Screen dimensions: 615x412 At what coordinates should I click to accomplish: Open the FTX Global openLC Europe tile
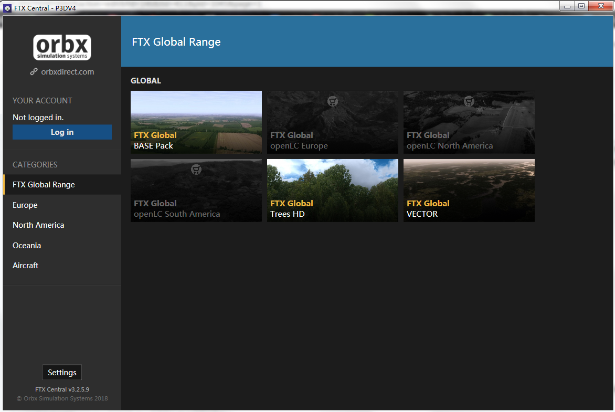(333, 122)
